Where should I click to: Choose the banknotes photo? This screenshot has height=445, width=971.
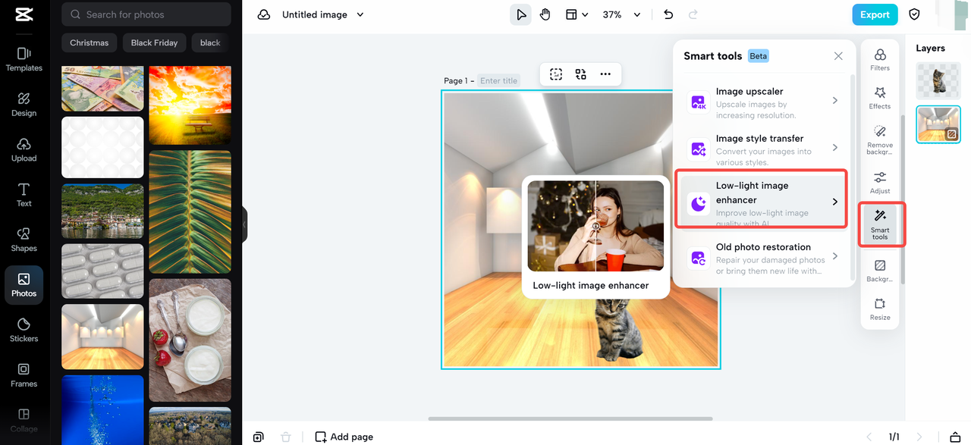pos(102,89)
